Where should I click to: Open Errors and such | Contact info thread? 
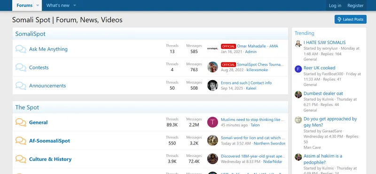tap(246, 83)
